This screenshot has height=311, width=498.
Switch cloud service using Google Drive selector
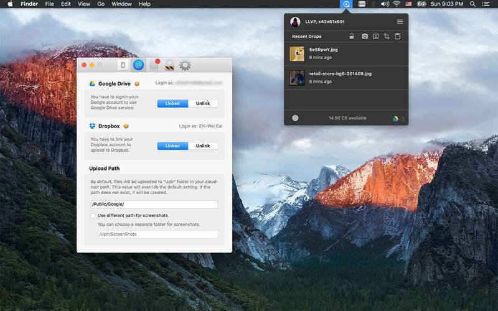tap(398, 118)
